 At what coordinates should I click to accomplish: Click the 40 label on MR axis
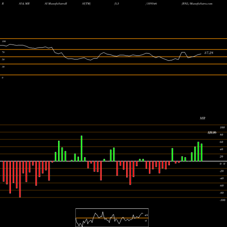[222, 149]
